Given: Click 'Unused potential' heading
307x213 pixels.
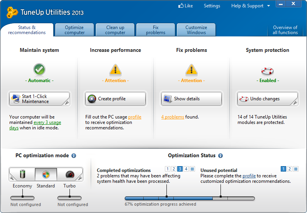Looking at the screenshot, I should coord(219,170).
